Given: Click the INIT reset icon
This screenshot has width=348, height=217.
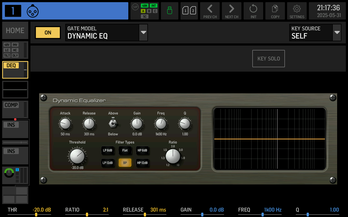Looking at the screenshot, I should (253, 11).
